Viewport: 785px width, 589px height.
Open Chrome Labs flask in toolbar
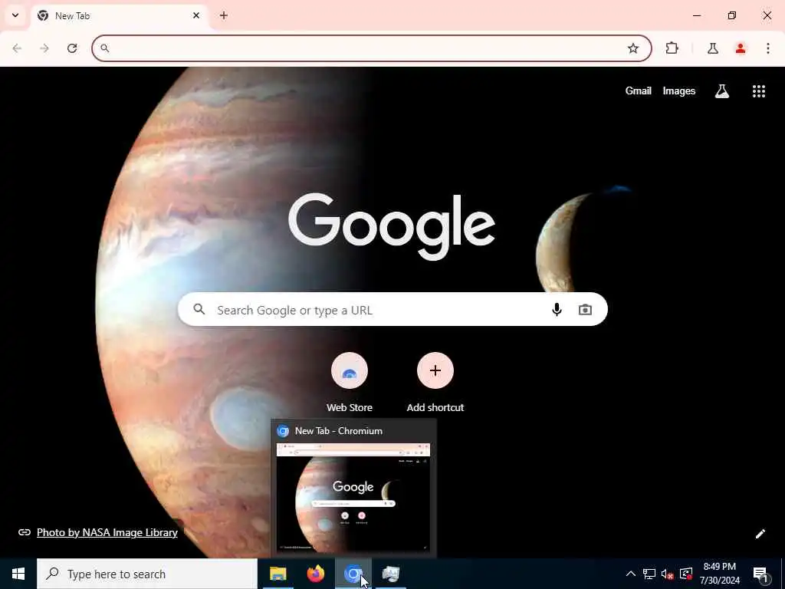tap(713, 48)
